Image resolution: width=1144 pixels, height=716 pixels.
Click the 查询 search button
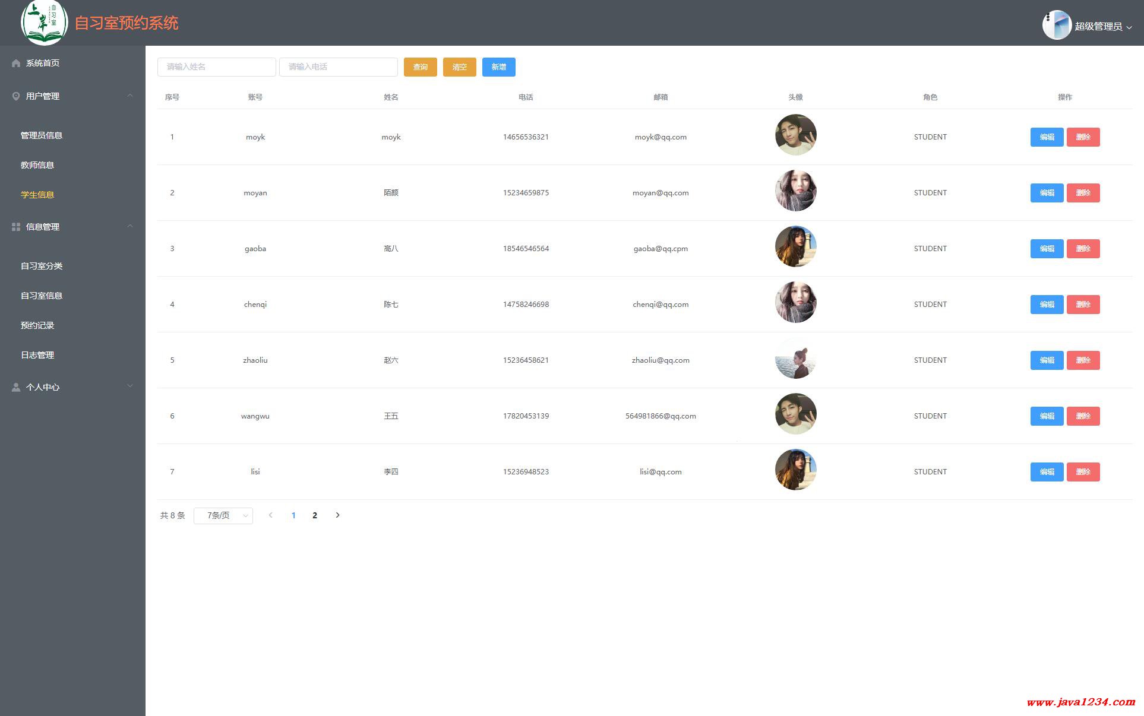pos(421,67)
